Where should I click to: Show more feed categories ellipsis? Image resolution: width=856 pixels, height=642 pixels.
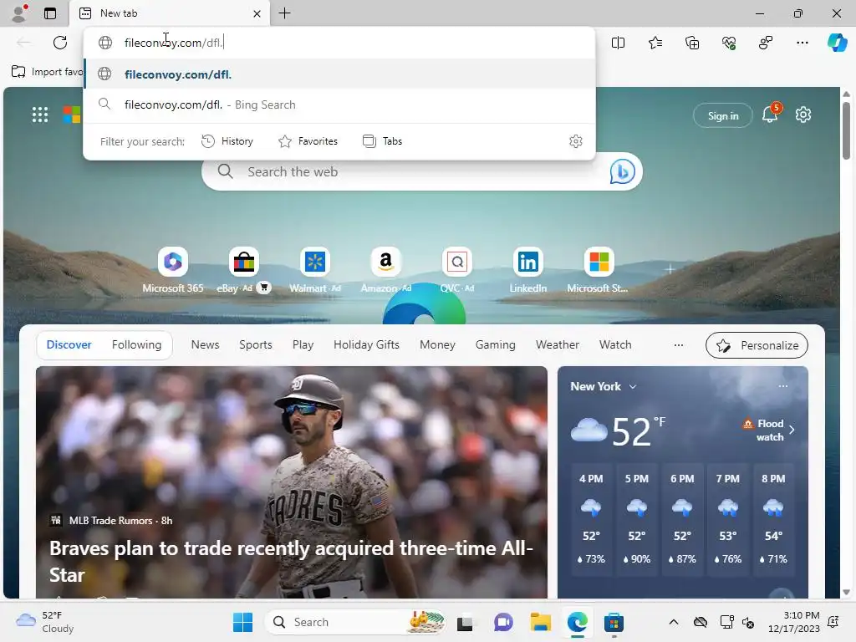tap(679, 345)
